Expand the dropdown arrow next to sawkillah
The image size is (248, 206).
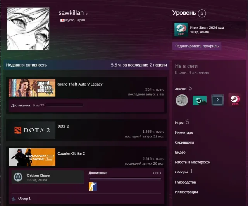[87, 14]
